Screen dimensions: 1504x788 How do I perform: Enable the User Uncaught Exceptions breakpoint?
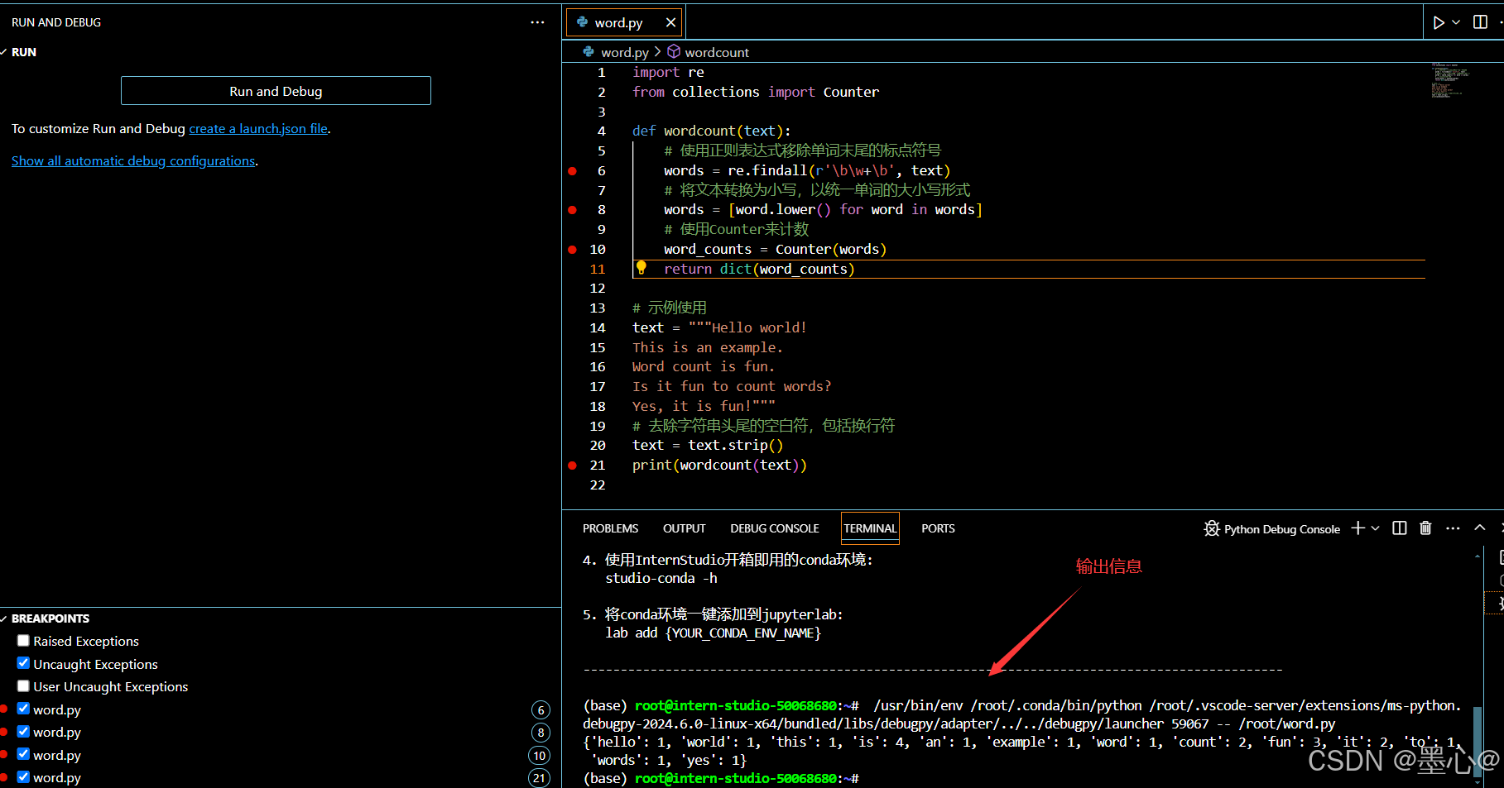(23, 686)
